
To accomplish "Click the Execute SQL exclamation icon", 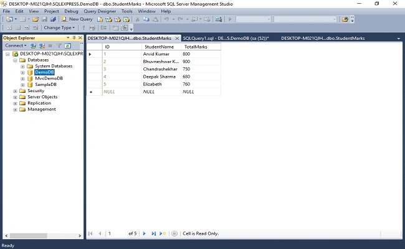I will pyautogui.click(x=83, y=27).
